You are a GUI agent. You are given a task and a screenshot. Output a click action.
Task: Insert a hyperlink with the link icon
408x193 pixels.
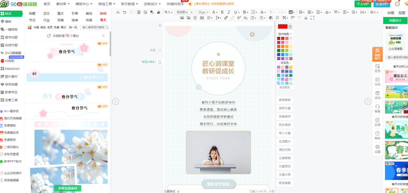click(x=226, y=18)
